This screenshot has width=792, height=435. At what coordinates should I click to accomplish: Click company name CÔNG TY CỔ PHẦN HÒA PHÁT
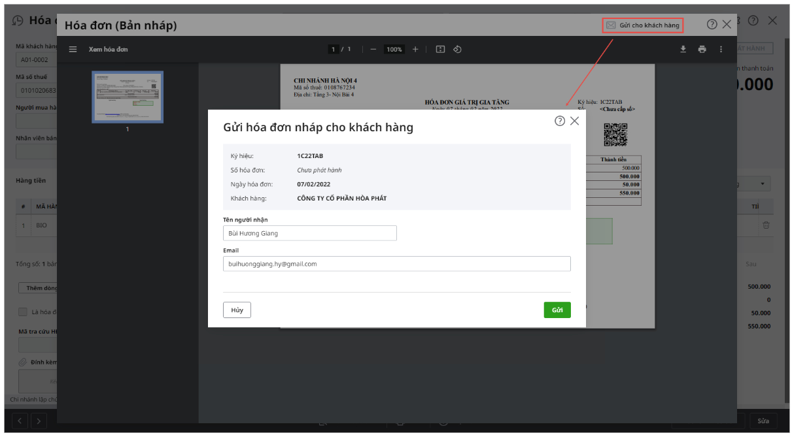coord(341,198)
